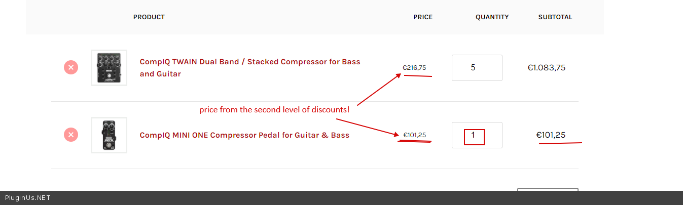
Task: Click the SUBTOTAL column header
Action: (x=555, y=17)
